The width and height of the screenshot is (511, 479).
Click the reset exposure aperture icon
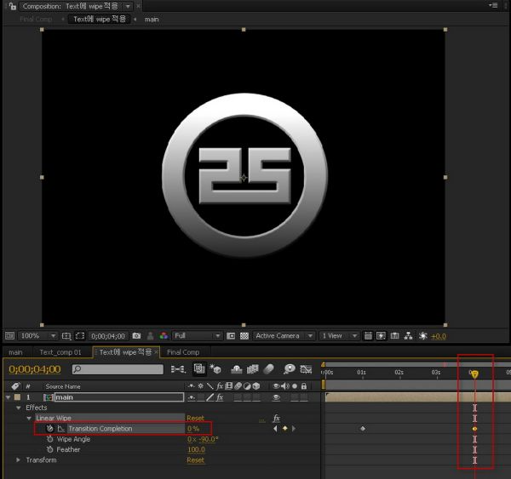click(x=423, y=336)
